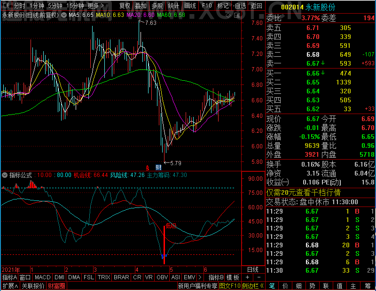The width and height of the screenshot is (376, 291).
Task: Click the 叠加 overlay button
Action: (x=141, y=6)
